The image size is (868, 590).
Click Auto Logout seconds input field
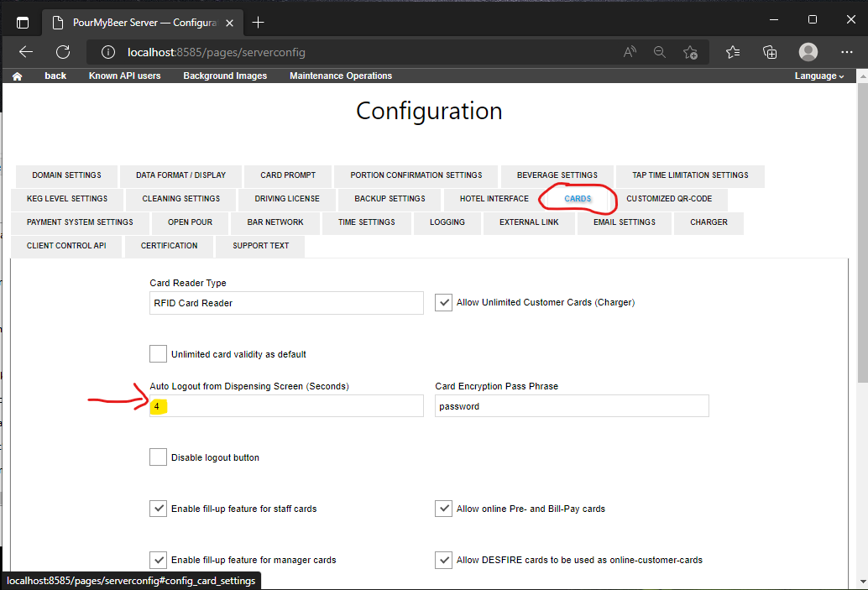pyautogui.click(x=286, y=405)
